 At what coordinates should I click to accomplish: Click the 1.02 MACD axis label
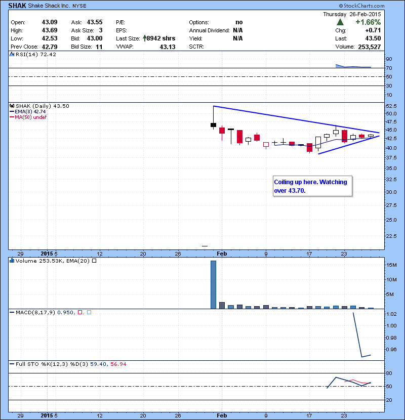(391, 314)
